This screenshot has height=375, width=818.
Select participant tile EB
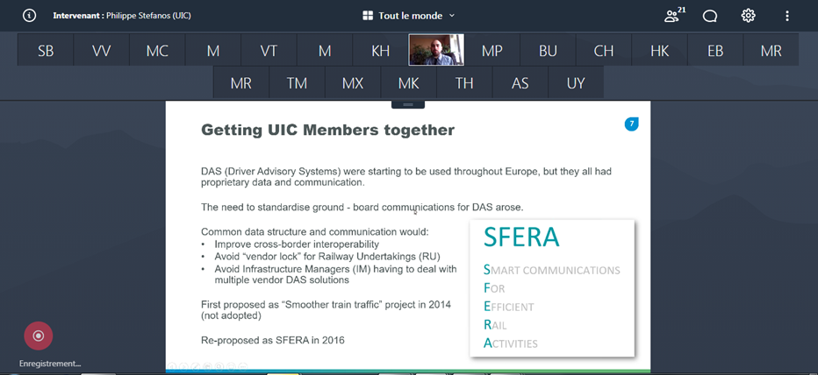pos(715,51)
